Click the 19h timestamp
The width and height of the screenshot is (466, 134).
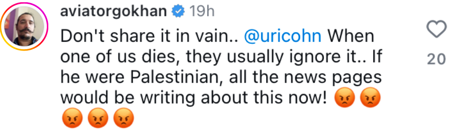pos(202,12)
